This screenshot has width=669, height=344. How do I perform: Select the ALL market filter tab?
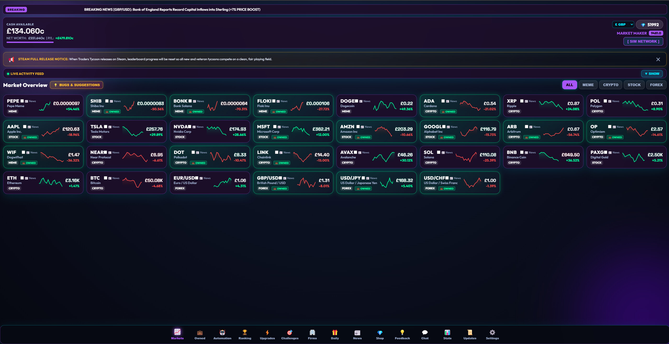click(x=569, y=85)
